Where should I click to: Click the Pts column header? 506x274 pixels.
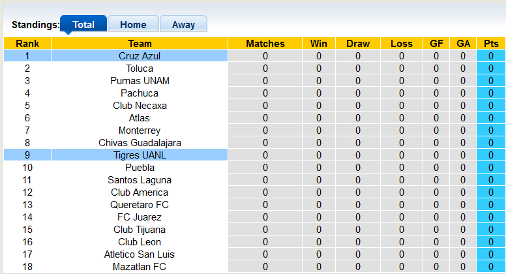(x=491, y=44)
